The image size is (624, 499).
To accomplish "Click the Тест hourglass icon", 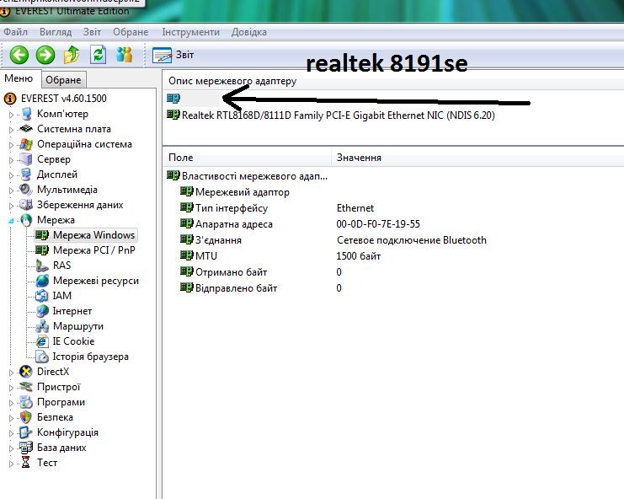I will (x=26, y=463).
